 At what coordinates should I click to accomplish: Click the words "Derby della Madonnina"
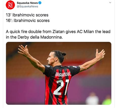coord(40,37)
